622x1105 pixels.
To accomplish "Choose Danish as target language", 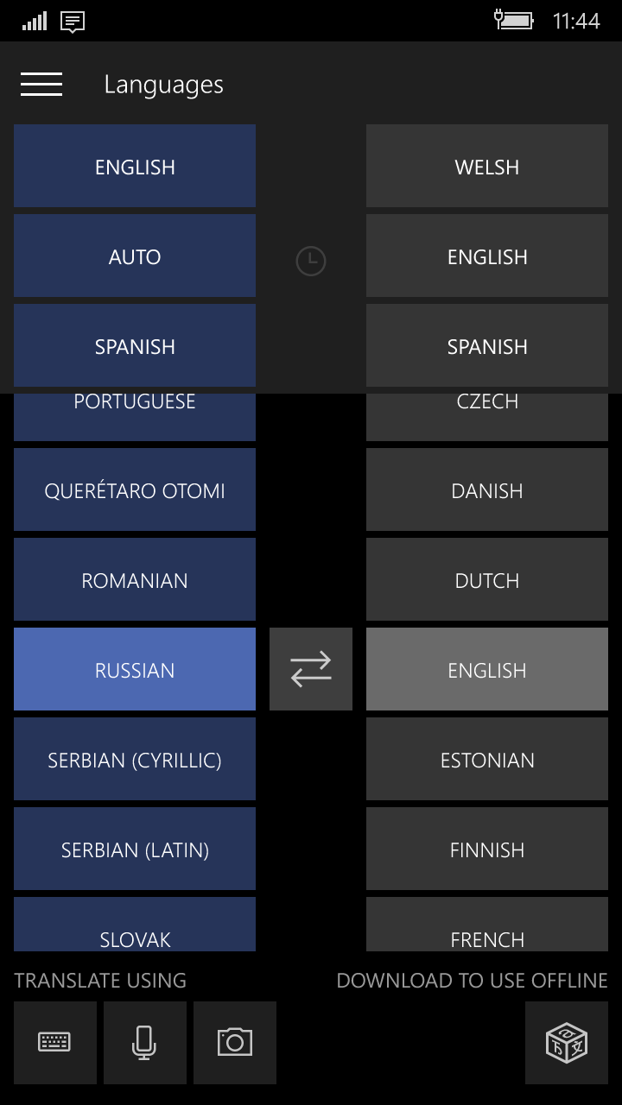I will [487, 490].
